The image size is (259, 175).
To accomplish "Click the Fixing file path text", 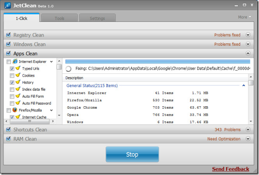I will click(x=163, y=68).
